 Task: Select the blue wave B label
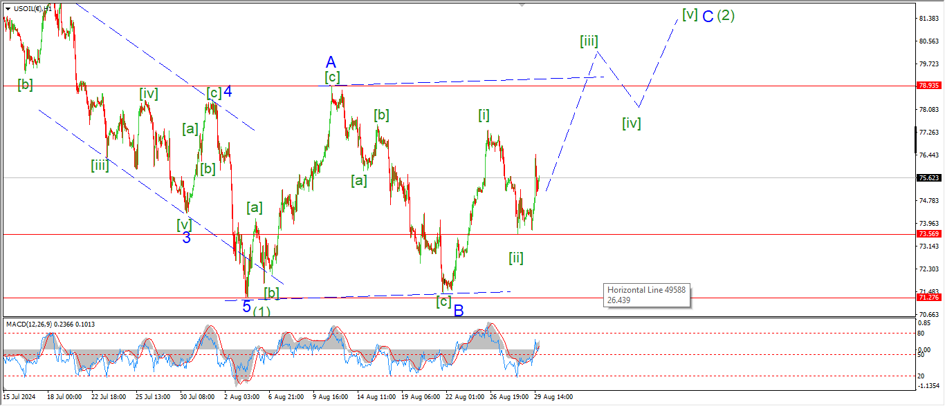459,311
